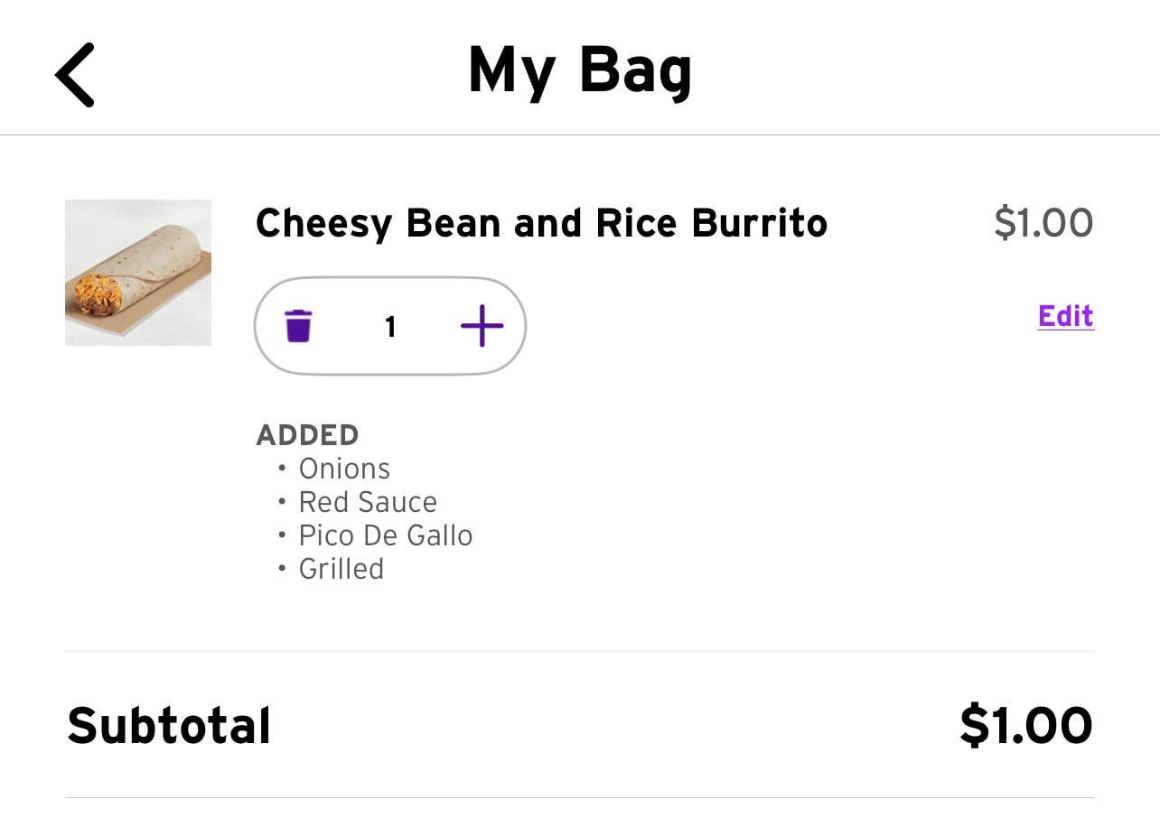
Task: Click the header divider under My Bag
Action: [580, 135]
